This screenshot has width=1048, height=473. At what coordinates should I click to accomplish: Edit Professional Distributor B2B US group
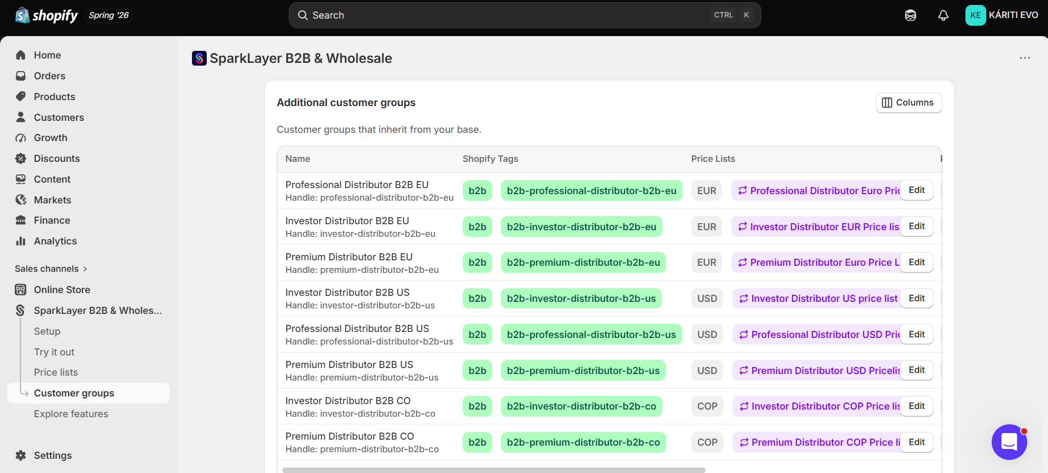pos(917,335)
